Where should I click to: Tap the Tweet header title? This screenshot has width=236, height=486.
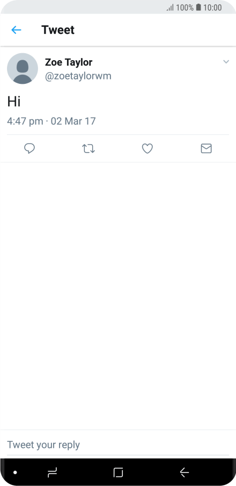58,30
